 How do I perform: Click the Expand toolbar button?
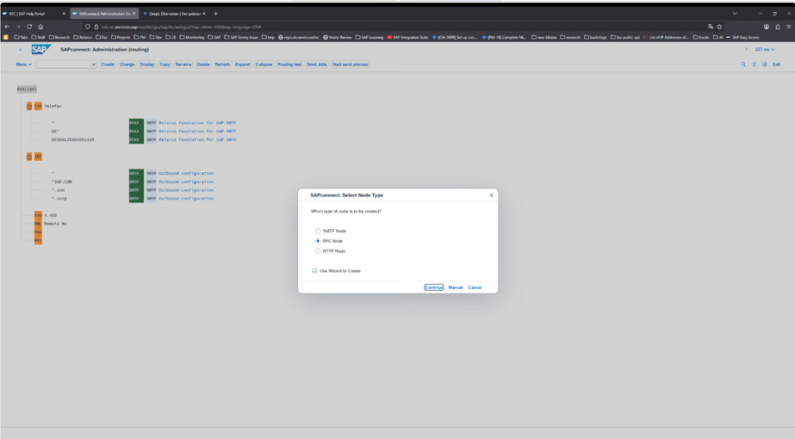(x=242, y=65)
